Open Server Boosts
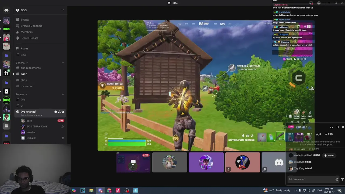Screen dimensions: 345x194 point(40,38)
